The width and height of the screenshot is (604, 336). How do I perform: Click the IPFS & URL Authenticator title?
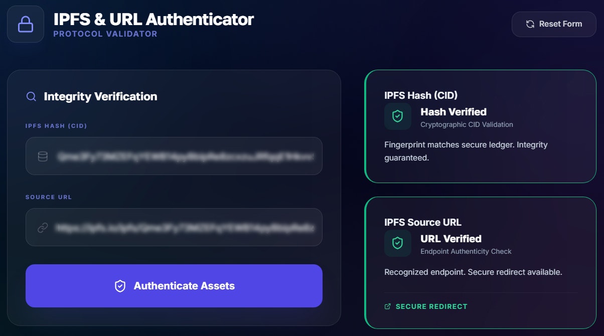click(x=154, y=19)
